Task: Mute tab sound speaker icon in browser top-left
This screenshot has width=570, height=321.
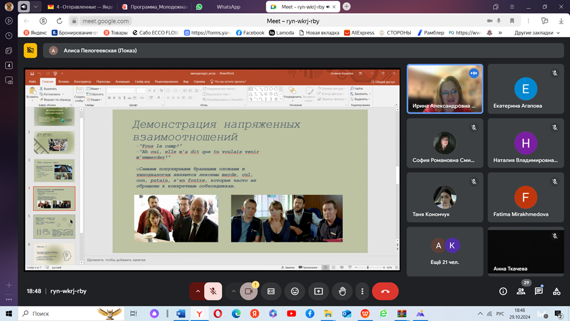Action: click(x=23, y=6)
